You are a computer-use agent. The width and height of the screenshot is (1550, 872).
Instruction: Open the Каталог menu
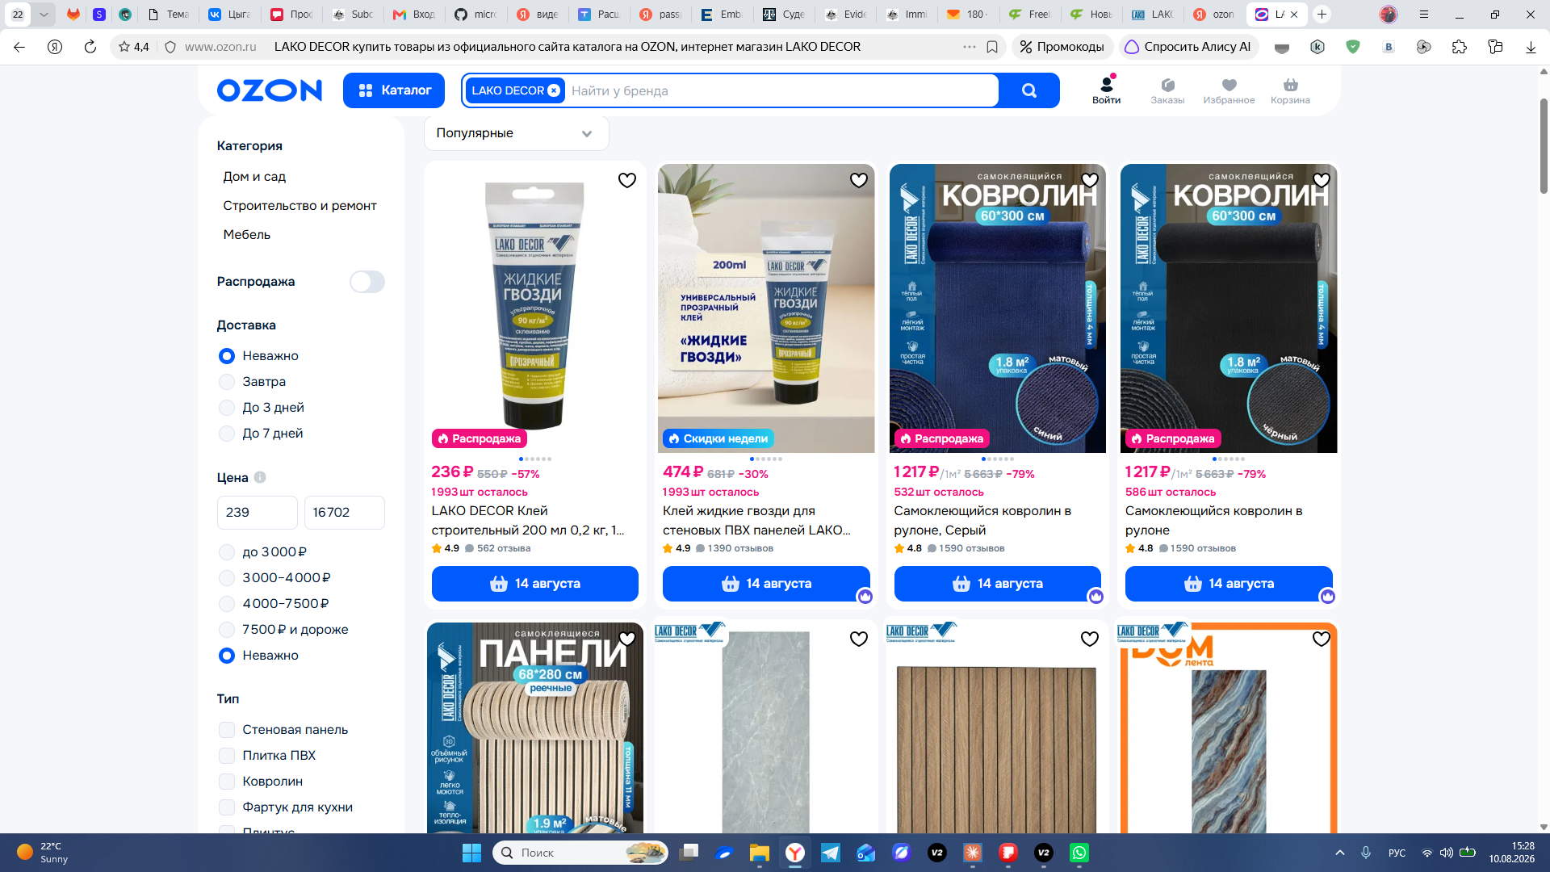point(394,90)
